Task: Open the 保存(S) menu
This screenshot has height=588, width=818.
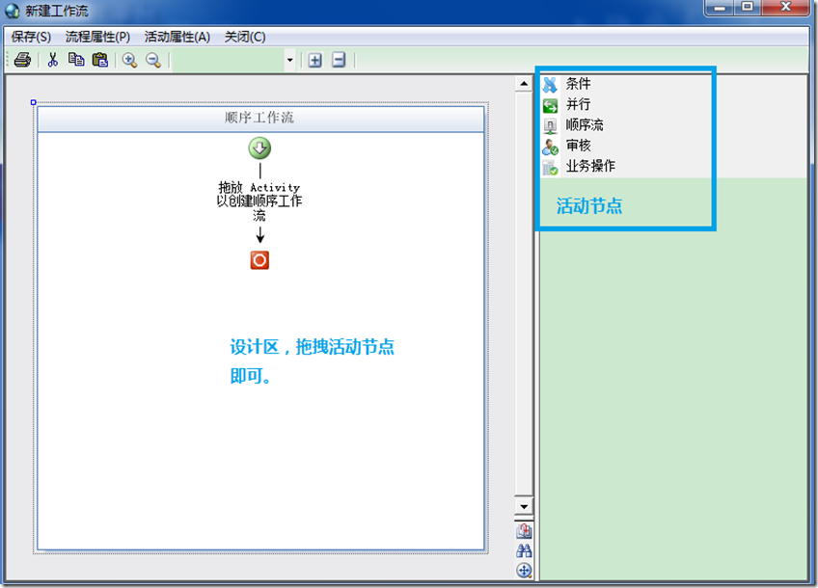Action: [31, 37]
